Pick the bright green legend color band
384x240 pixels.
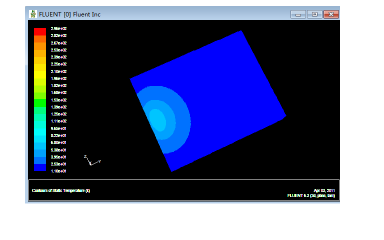40,102
